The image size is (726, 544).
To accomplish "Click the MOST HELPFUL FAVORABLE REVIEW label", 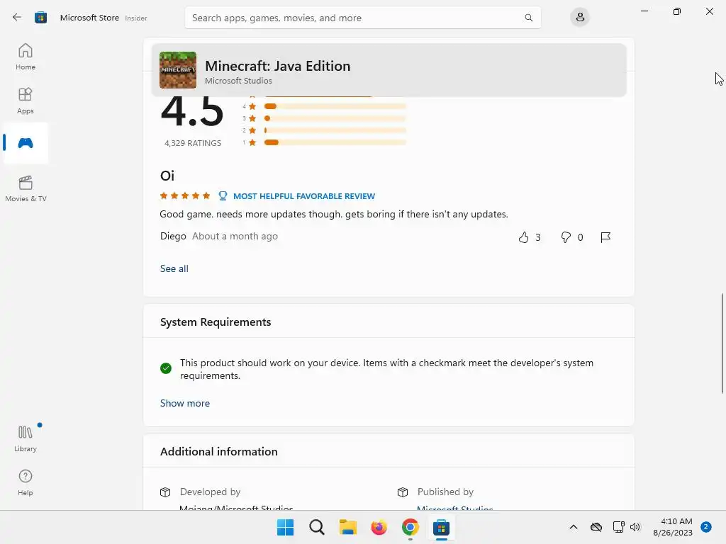I will click(x=304, y=196).
